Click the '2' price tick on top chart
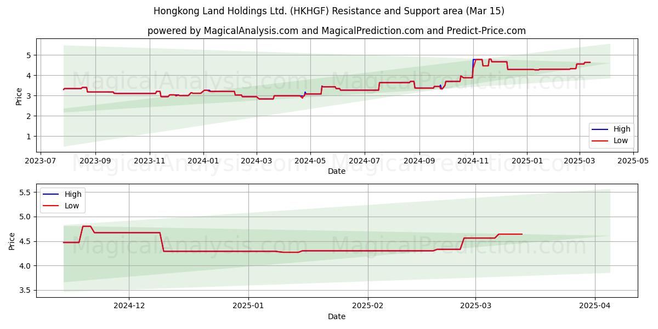Viewport: 658px width, 329px height. [x=30, y=116]
